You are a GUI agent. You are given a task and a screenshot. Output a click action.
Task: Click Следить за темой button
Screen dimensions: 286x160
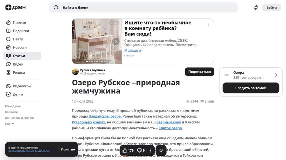(x=251, y=88)
